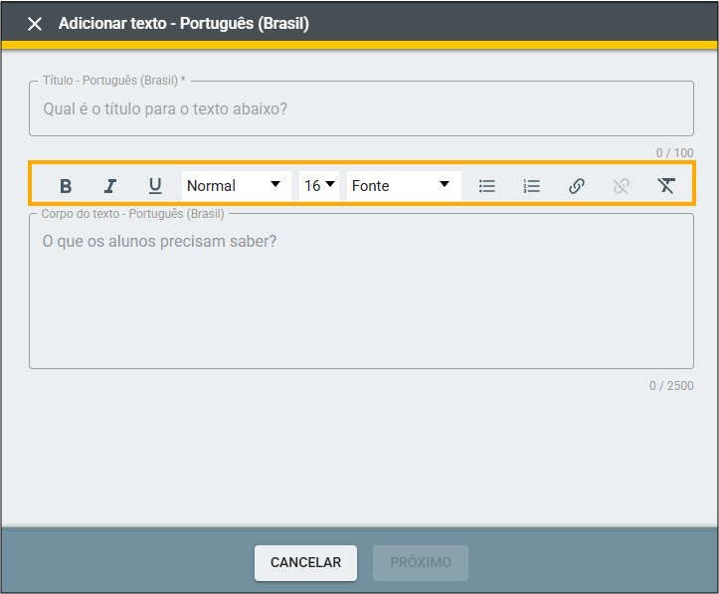Close the Adicionar texto dialog with X
The width and height of the screenshot is (719, 594).
[35, 24]
